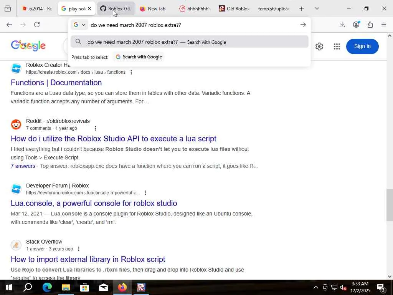
Task: Go forward to the next page
Action: pos(23,25)
